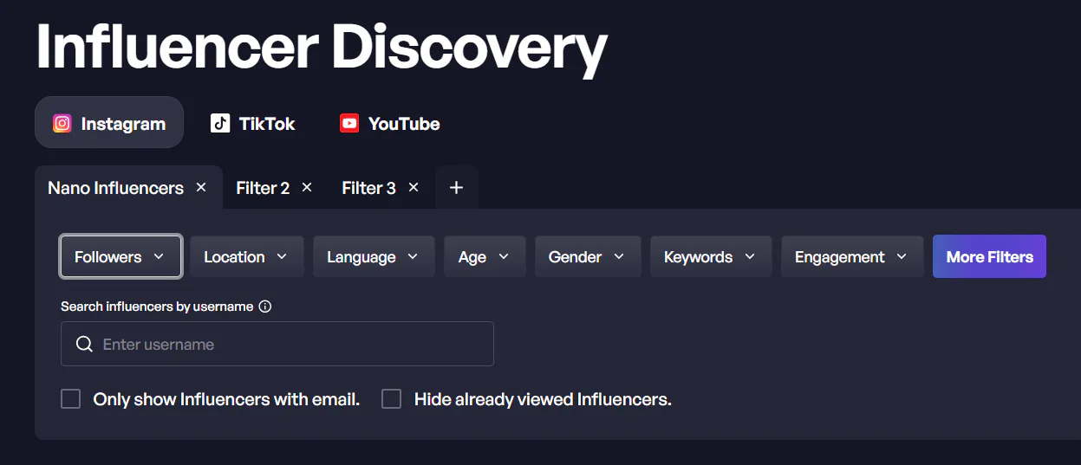Open the Language filter dropdown

(374, 256)
